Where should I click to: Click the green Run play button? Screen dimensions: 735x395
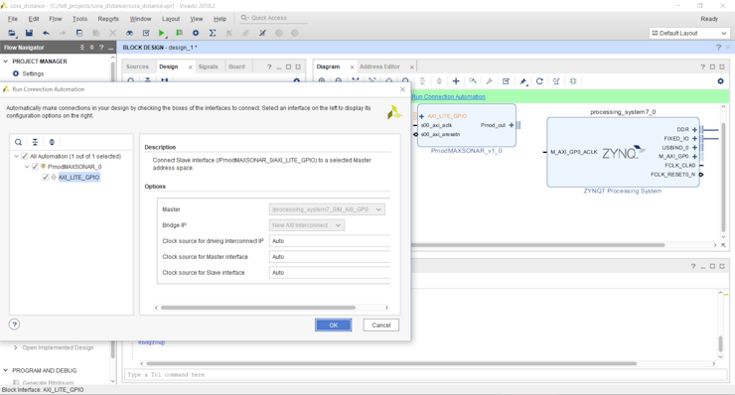(162, 33)
